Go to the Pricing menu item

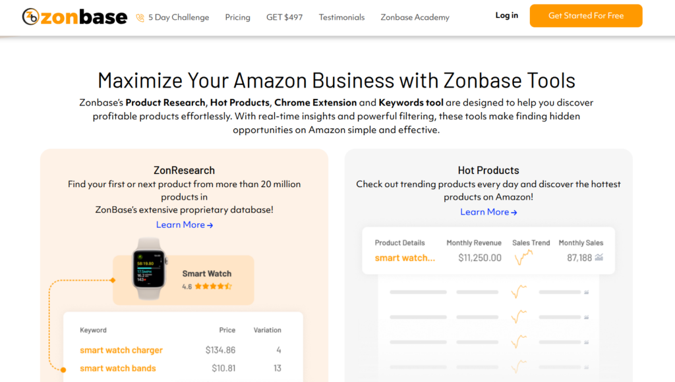tap(237, 17)
